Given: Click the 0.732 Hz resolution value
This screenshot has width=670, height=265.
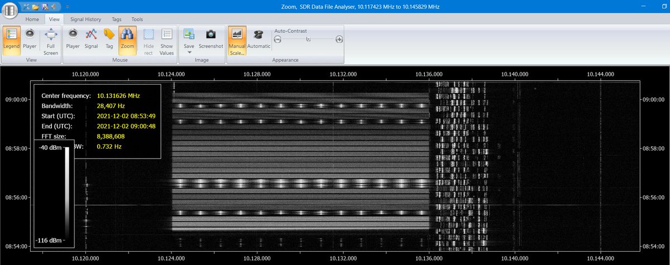Looking at the screenshot, I should (108, 146).
